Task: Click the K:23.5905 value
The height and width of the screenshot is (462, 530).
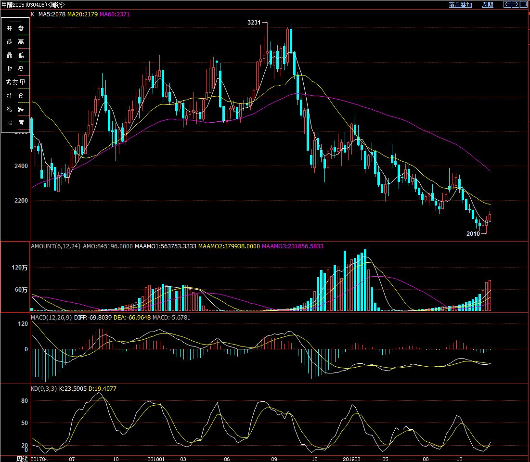Action: [x=73, y=389]
